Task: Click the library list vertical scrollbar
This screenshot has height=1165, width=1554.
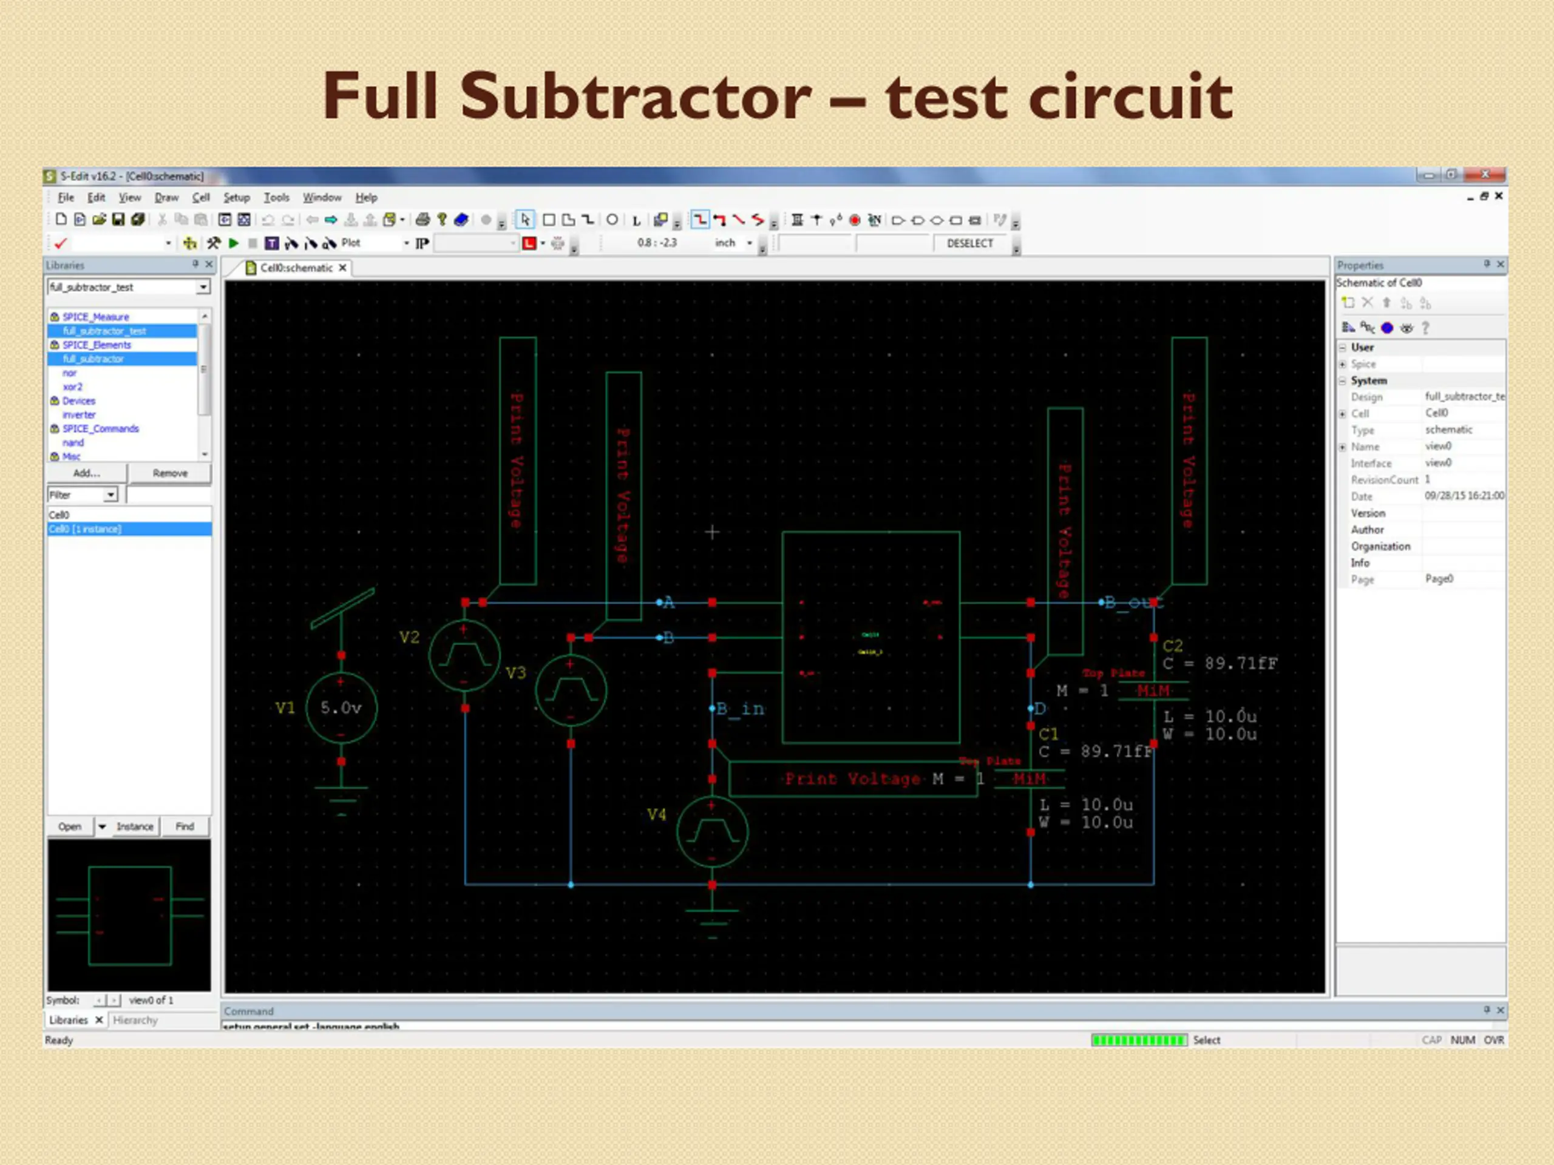Action: pyautogui.click(x=205, y=385)
